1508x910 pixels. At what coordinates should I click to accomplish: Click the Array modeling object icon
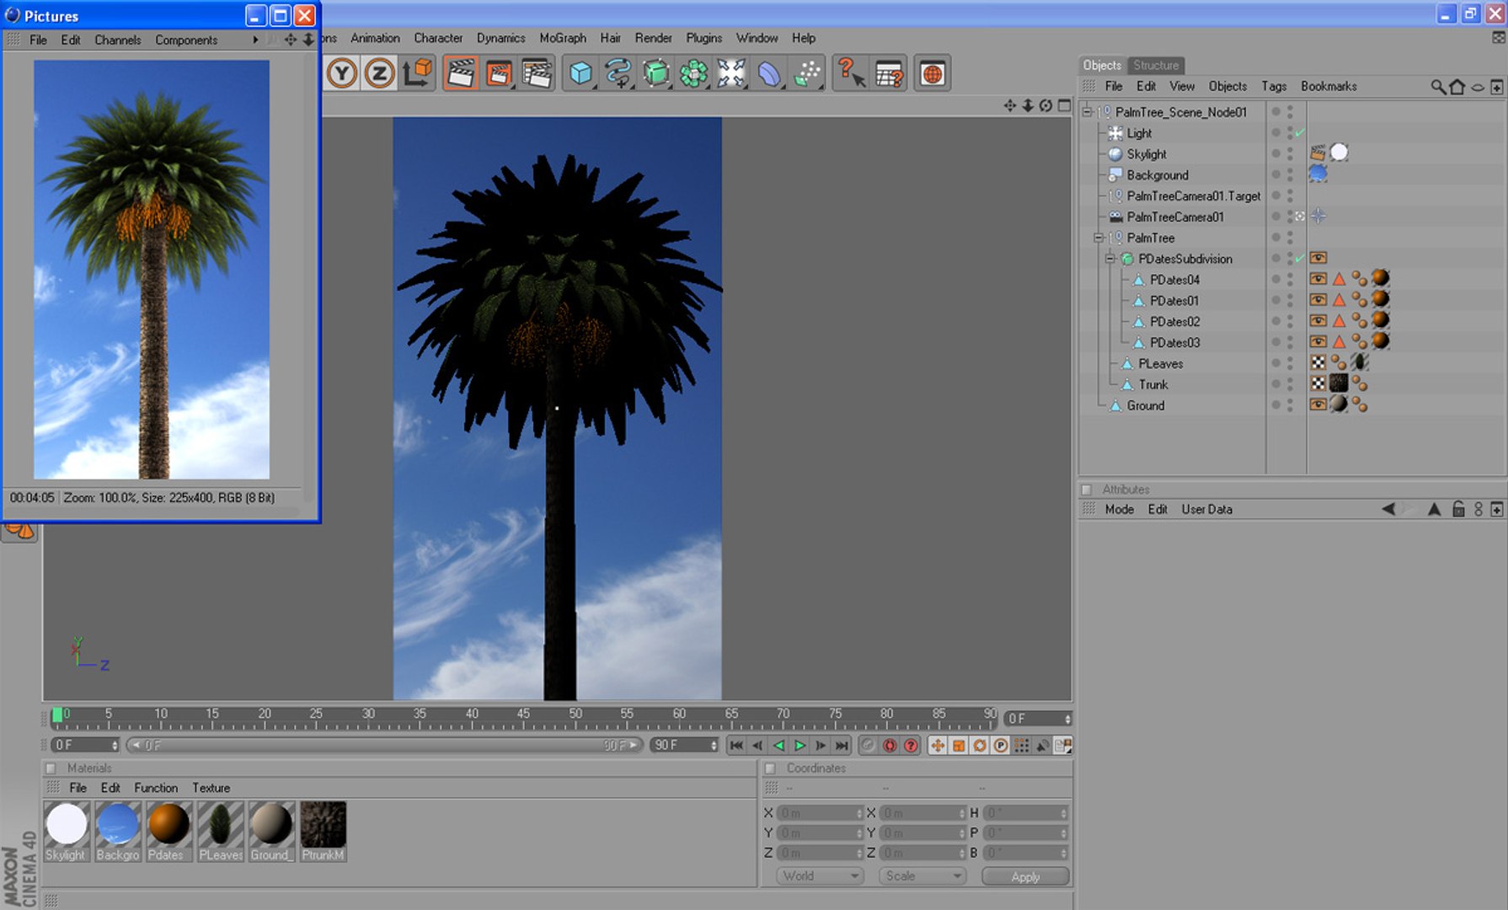point(693,74)
